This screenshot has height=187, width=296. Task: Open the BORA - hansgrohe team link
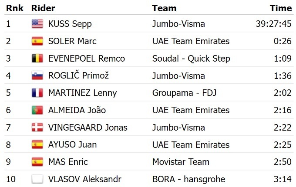pos(188,179)
